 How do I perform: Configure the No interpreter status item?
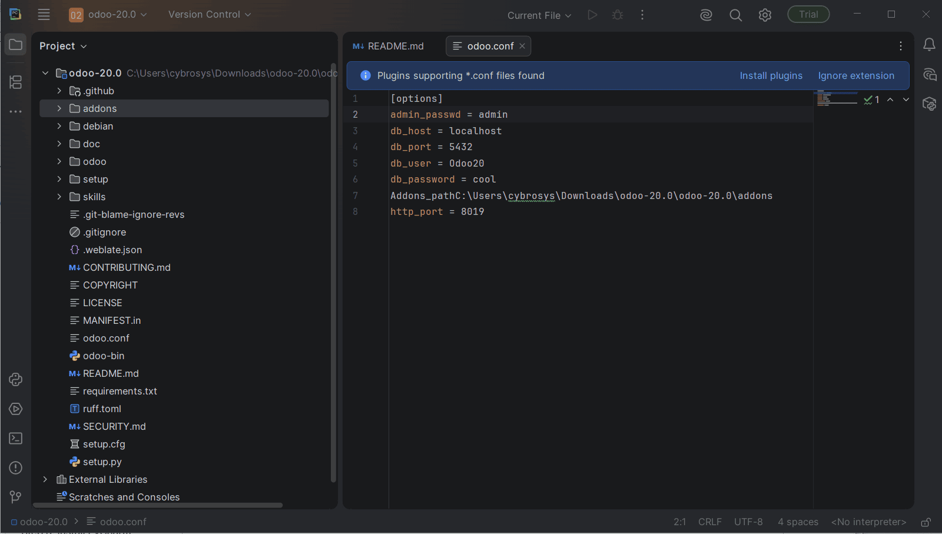pos(868,522)
